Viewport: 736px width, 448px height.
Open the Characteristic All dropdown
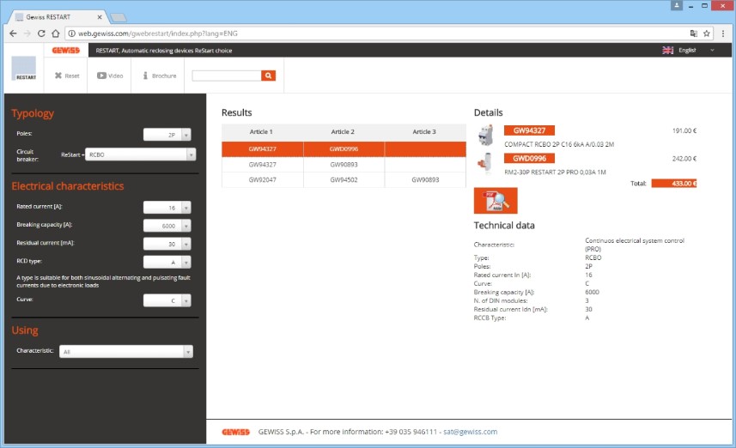click(126, 351)
